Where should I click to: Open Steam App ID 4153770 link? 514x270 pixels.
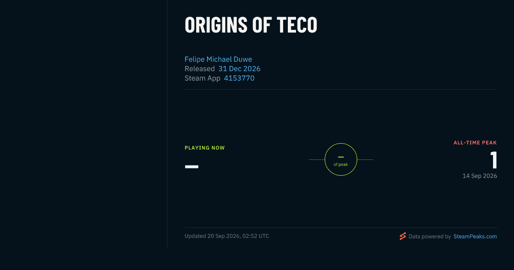pos(239,78)
